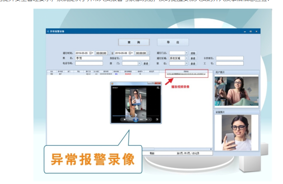Open the 职位 dropdown list
The height and width of the screenshot is (184, 283).
187,63
